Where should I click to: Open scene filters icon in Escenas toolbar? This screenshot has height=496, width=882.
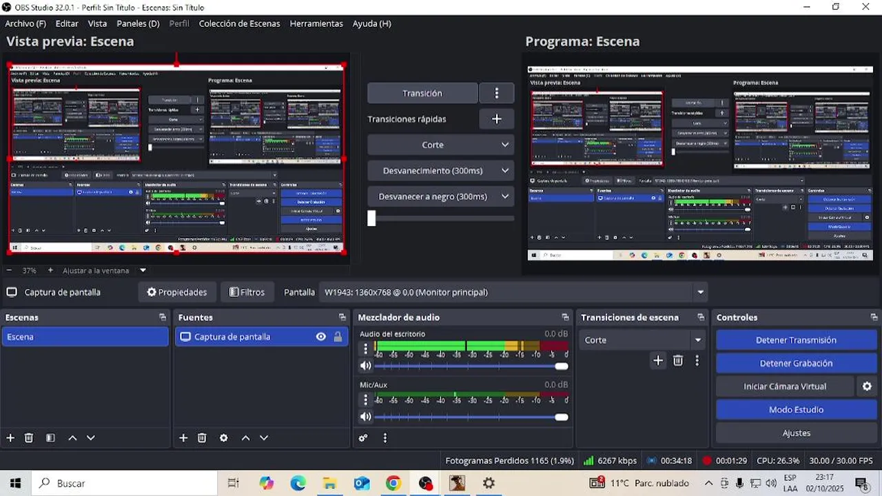point(50,437)
